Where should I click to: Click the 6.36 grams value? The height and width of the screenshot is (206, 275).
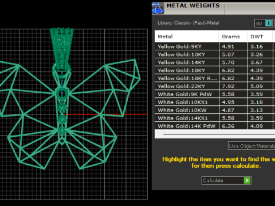(228, 126)
